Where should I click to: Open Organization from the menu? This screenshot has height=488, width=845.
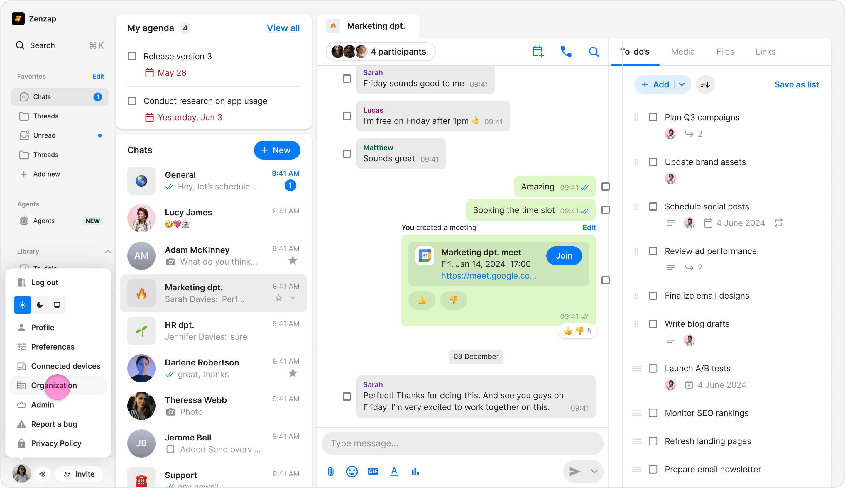tap(58, 385)
